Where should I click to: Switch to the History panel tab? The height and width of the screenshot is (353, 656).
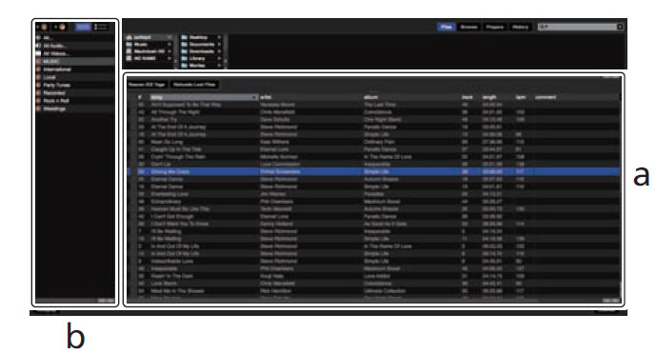point(521,27)
